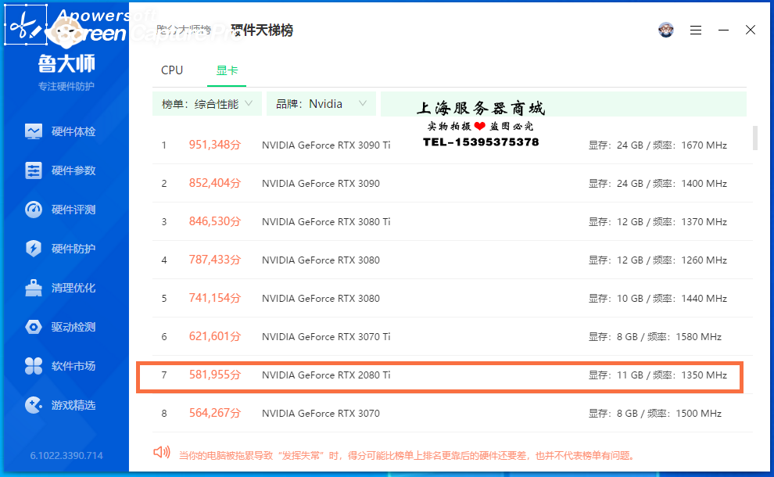Expand the 榜单 综合性能 dropdown
Viewport: 774px width, 477px height.
coord(207,104)
